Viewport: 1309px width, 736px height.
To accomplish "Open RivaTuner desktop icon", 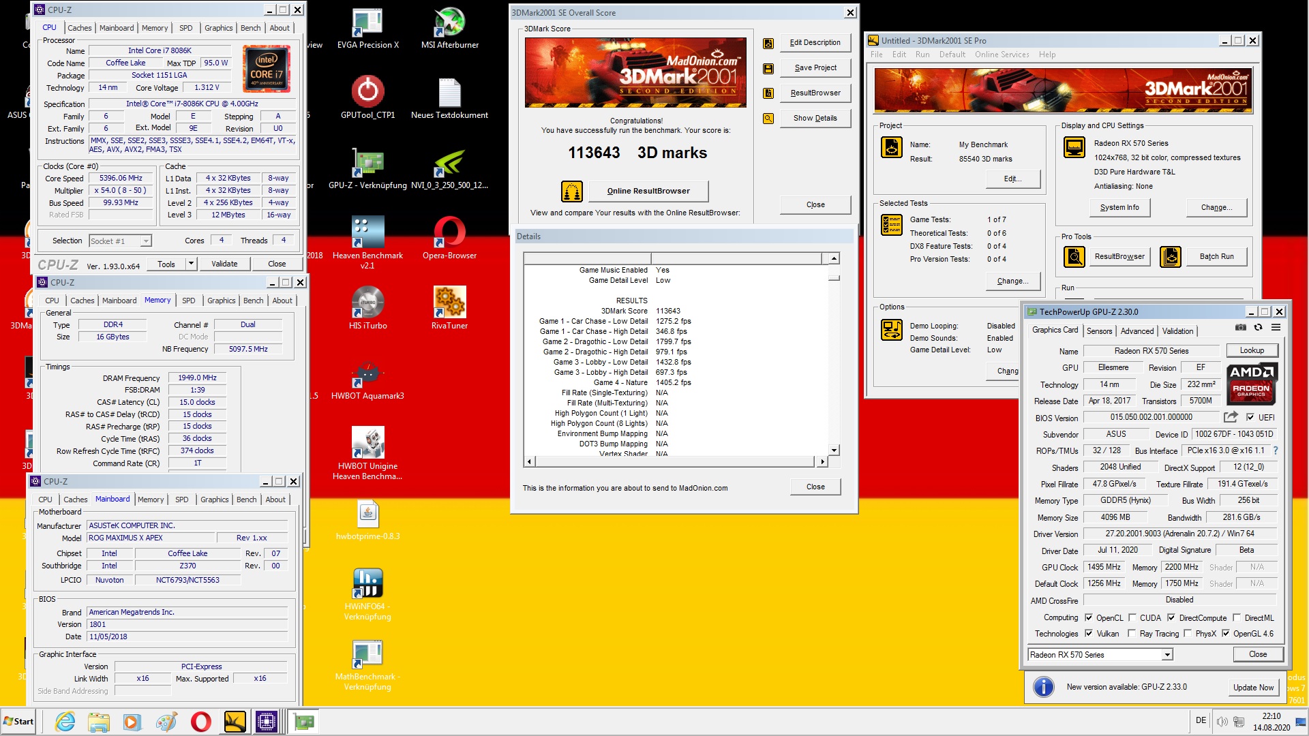I will coord(449,308).
